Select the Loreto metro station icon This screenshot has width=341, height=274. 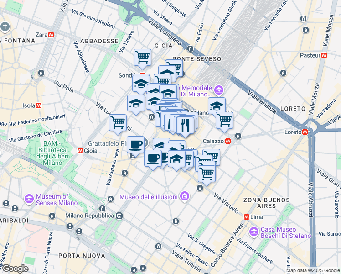305,132
